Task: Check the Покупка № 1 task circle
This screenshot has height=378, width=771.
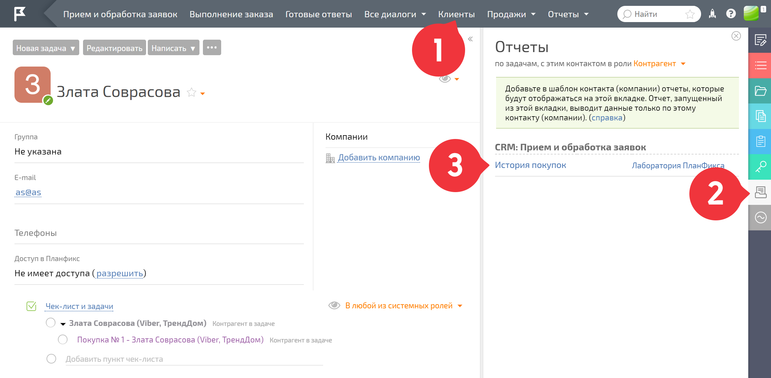Action: pos(63,339)
